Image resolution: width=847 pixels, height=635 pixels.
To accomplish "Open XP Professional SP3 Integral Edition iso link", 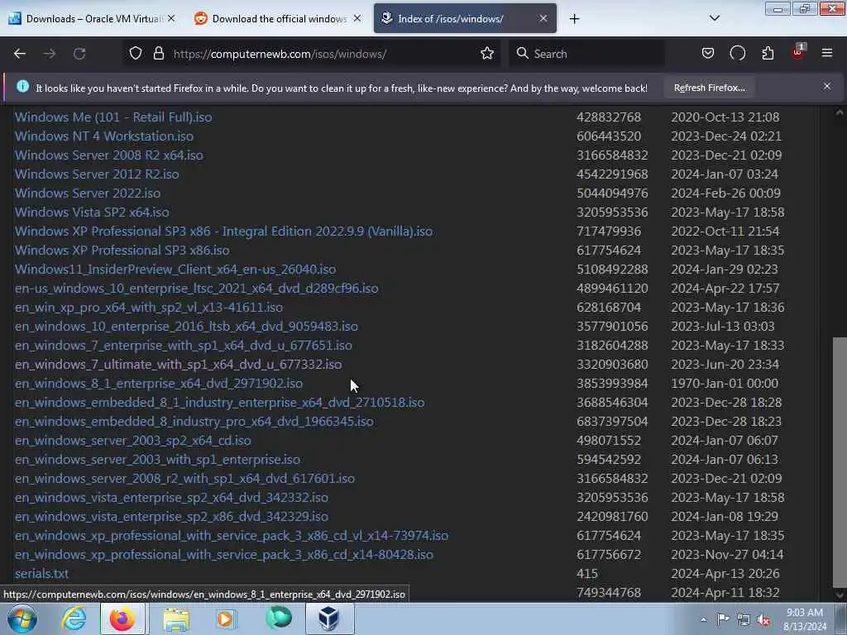I will pyautogui.click(x=223, y=232).
